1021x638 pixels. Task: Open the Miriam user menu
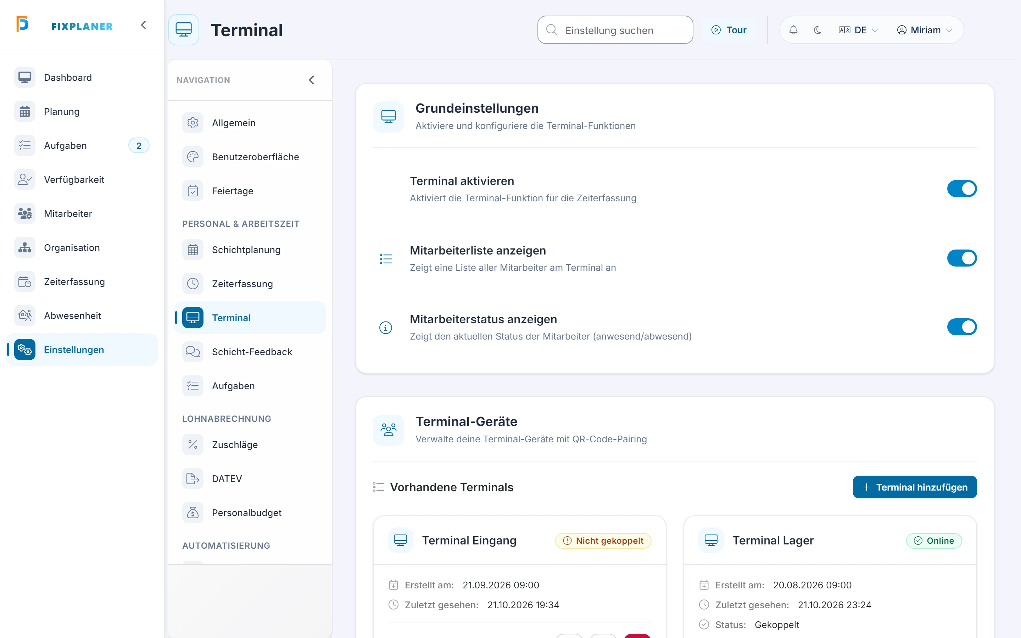(925, 30)
